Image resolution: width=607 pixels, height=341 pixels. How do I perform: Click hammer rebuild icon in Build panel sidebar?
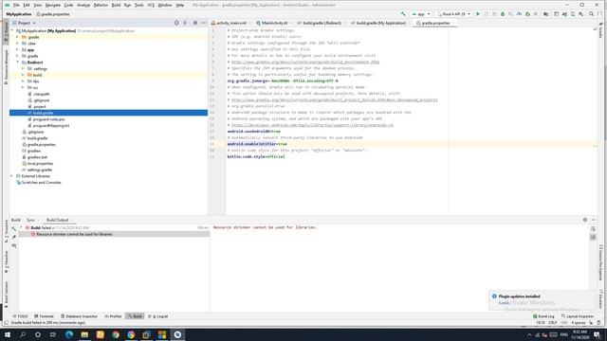pos(14,229)
